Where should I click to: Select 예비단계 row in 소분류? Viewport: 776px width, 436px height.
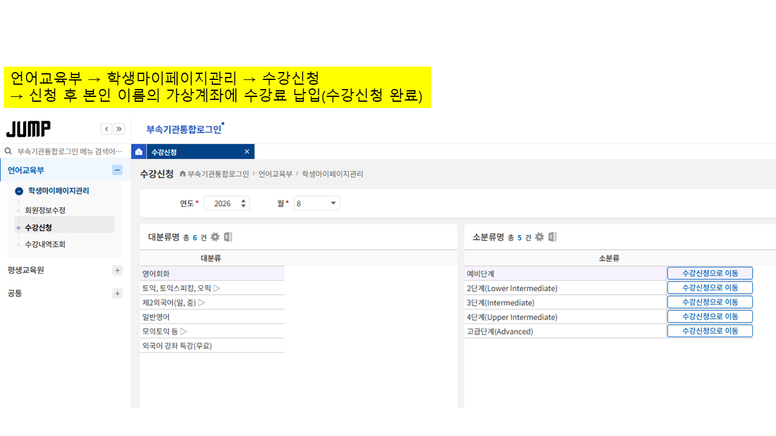[566, 274]
